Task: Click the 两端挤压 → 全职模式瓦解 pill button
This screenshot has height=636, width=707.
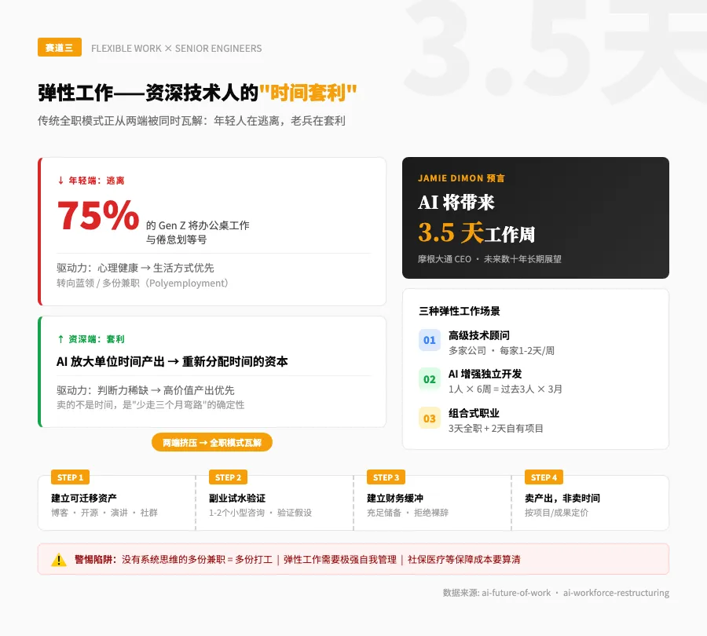Action: coord(212,443)
